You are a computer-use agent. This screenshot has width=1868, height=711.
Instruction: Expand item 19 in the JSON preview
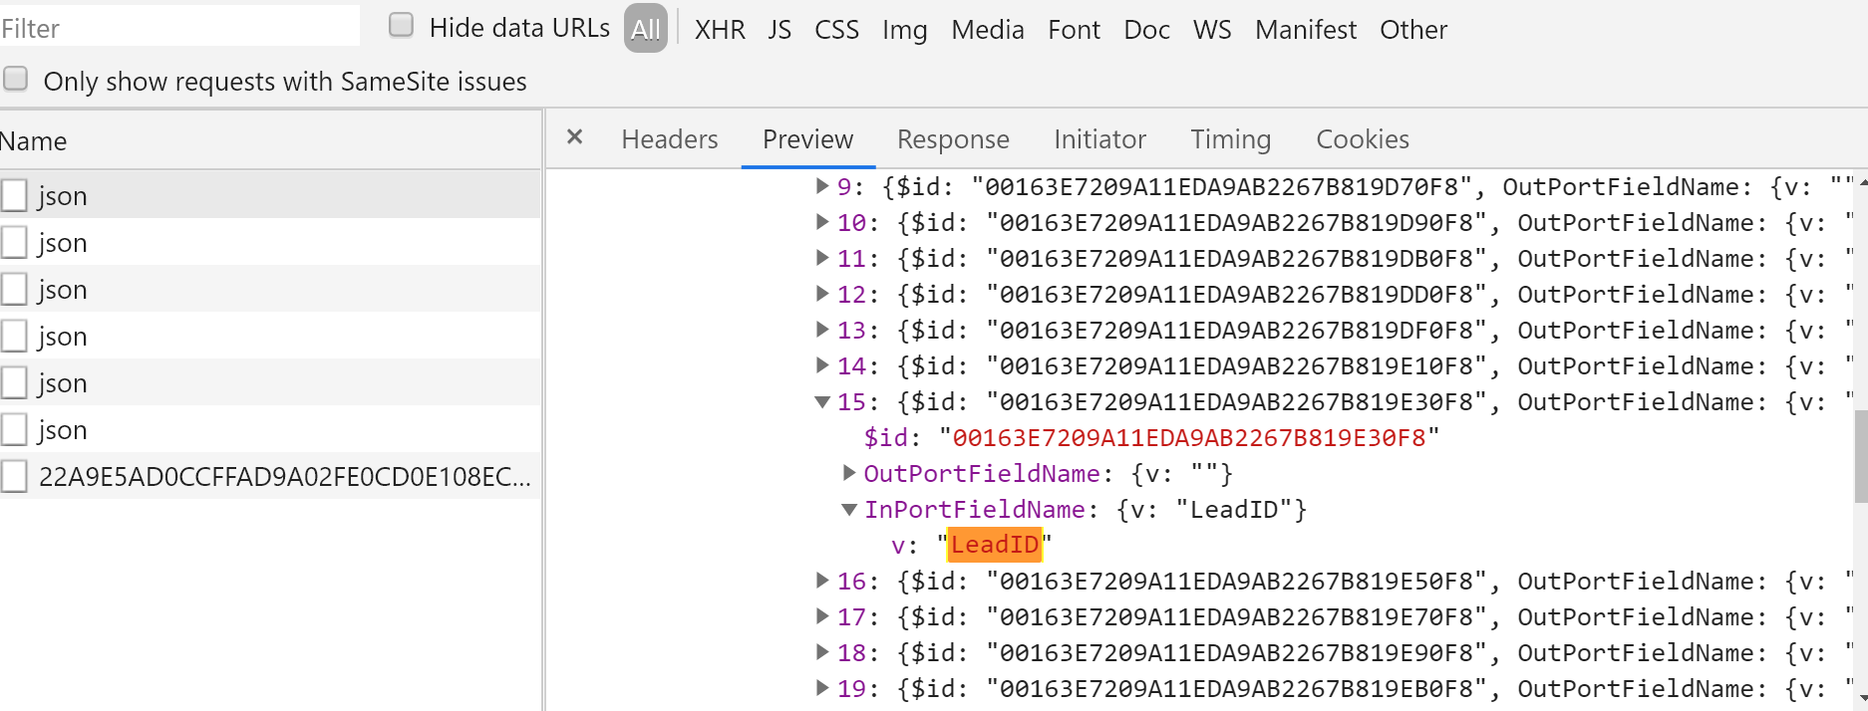tap(822, 687)
